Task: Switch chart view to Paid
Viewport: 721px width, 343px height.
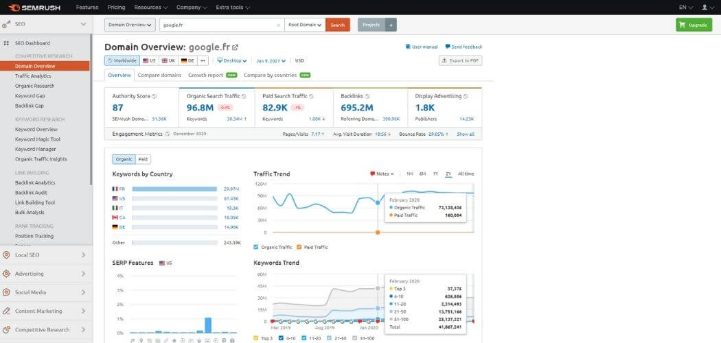Action: click(144, 159)
